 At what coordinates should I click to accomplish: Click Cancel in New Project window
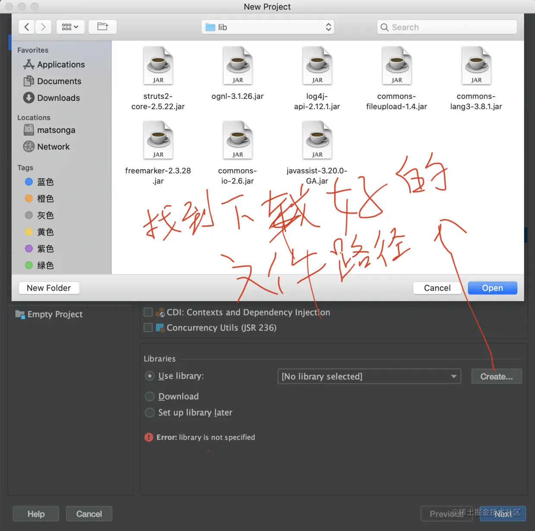pos(89,514)
